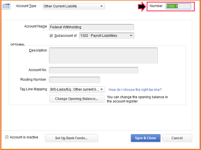This screenshot has width=201, height=150.
Task: Click the Tax-Line Mapping label
Action: [33, 89]
